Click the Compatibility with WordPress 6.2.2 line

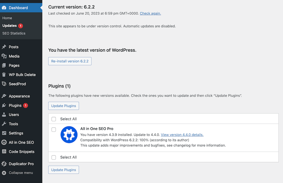click(135, 140)
